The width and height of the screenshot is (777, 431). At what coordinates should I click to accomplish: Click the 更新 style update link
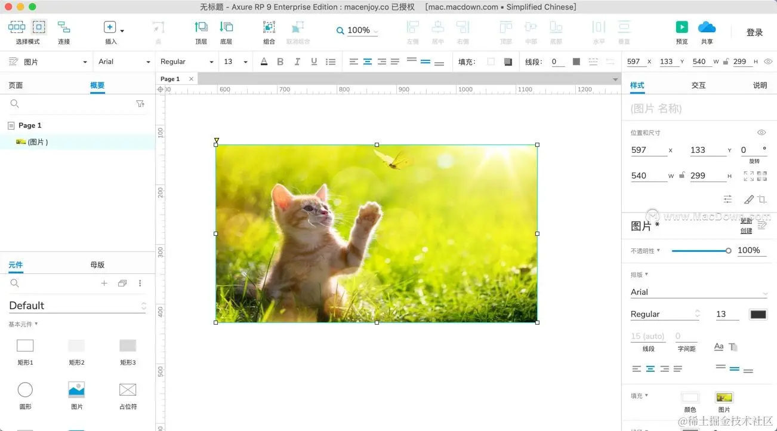coord(746,221)
